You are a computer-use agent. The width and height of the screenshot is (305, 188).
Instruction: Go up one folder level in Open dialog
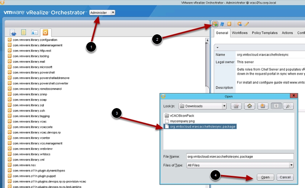pos(236,106)
